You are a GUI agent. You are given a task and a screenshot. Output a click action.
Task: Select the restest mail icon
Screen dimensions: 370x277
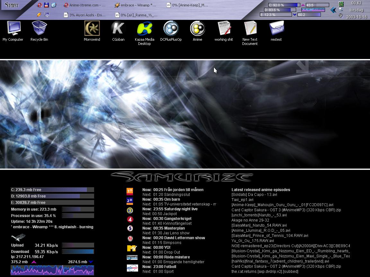click(x=276, y=29)
